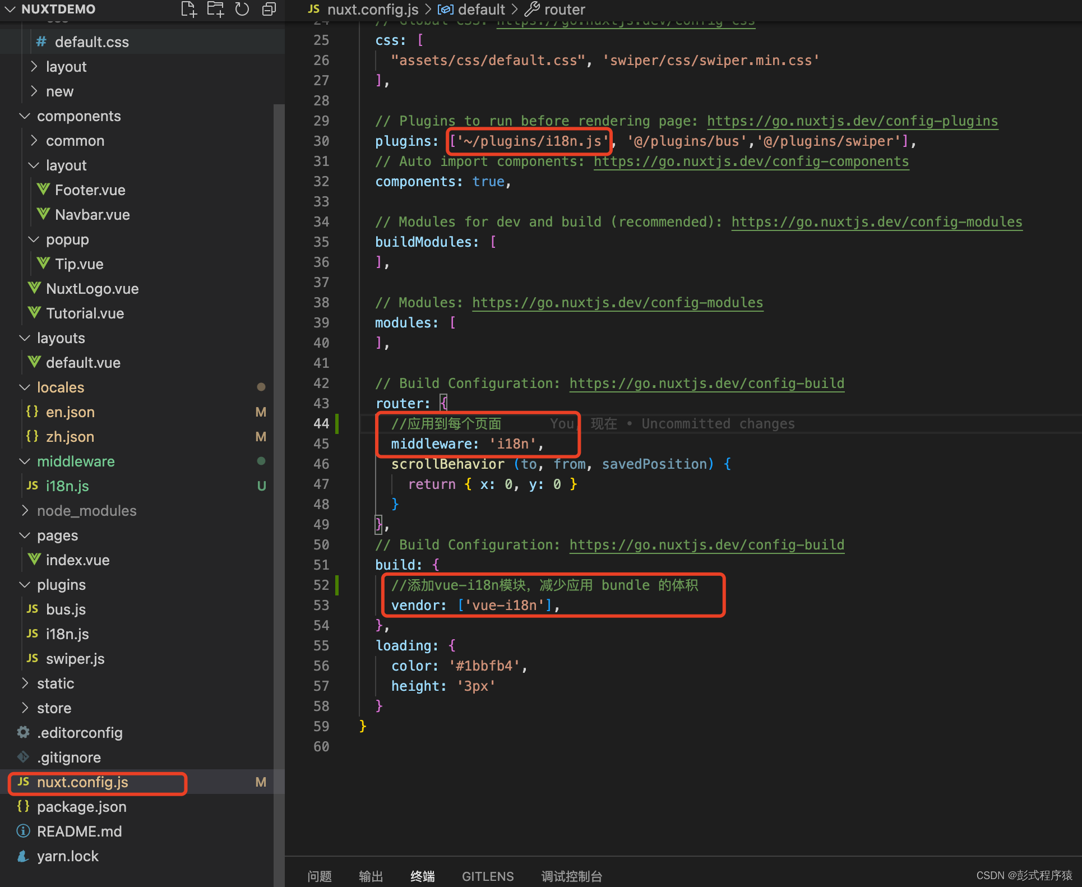Open the Footer.vue file

(x=90, y=190)
